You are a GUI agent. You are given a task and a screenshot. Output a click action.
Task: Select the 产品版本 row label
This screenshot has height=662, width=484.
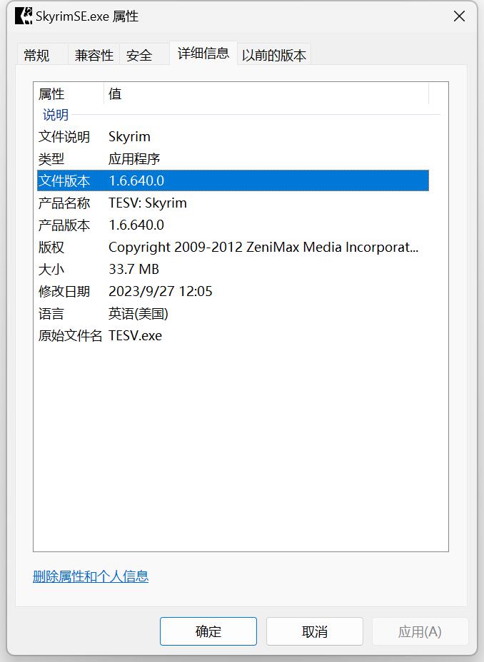[64, 225]
